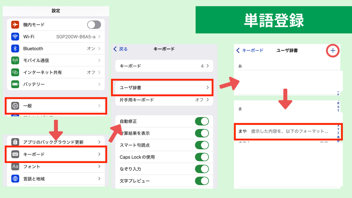Jump to index letter S
Image resolution: width=352 pixels, height=198 pixels.
338,107
